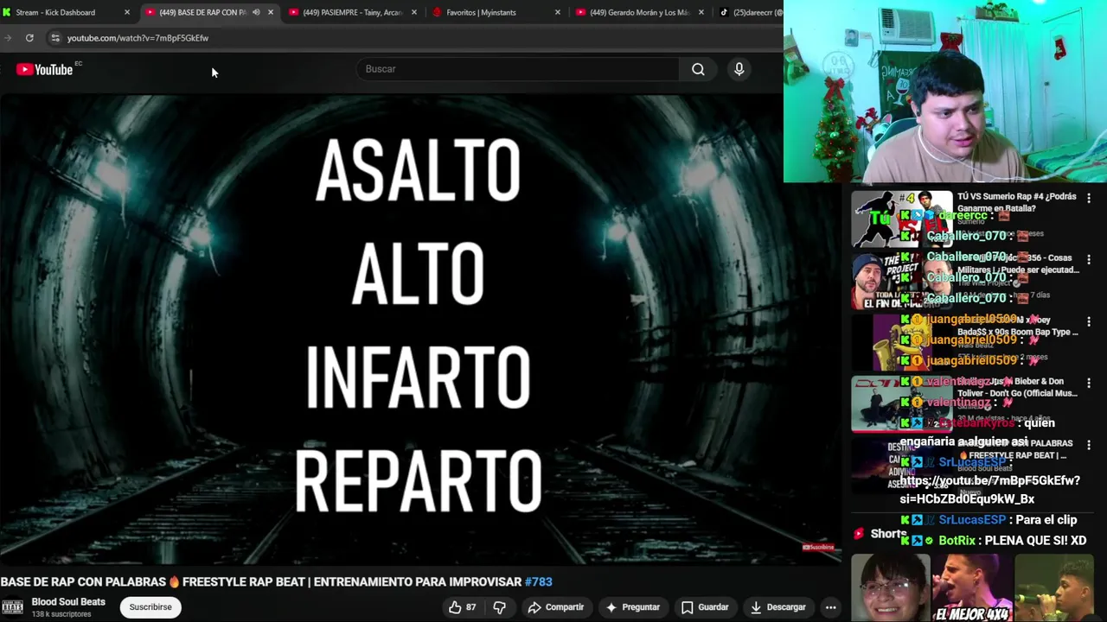Start voice search with the microphone icon

pos(739,69)
